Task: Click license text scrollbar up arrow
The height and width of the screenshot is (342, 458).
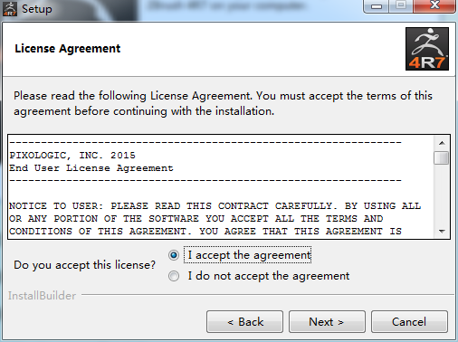Action: (442, 143)
